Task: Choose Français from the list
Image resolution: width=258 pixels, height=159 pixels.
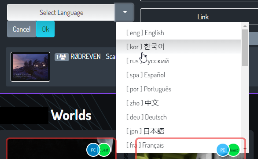Action: [x=178, y=145]
